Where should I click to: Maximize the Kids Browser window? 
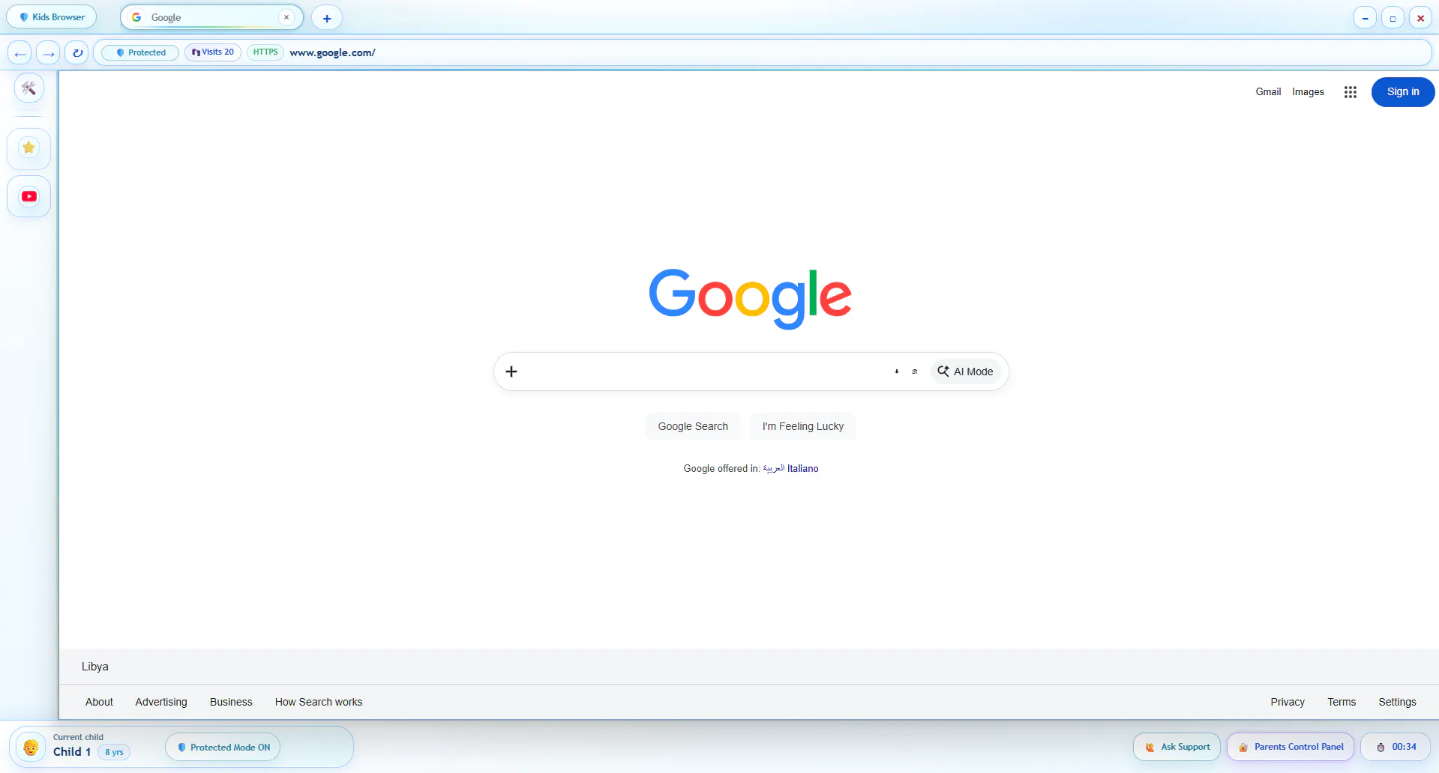point(1393,18)
